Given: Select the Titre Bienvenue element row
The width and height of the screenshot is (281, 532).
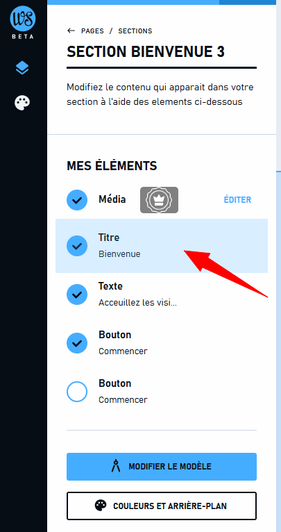Looking at the screenshot, I should (162, 246).
